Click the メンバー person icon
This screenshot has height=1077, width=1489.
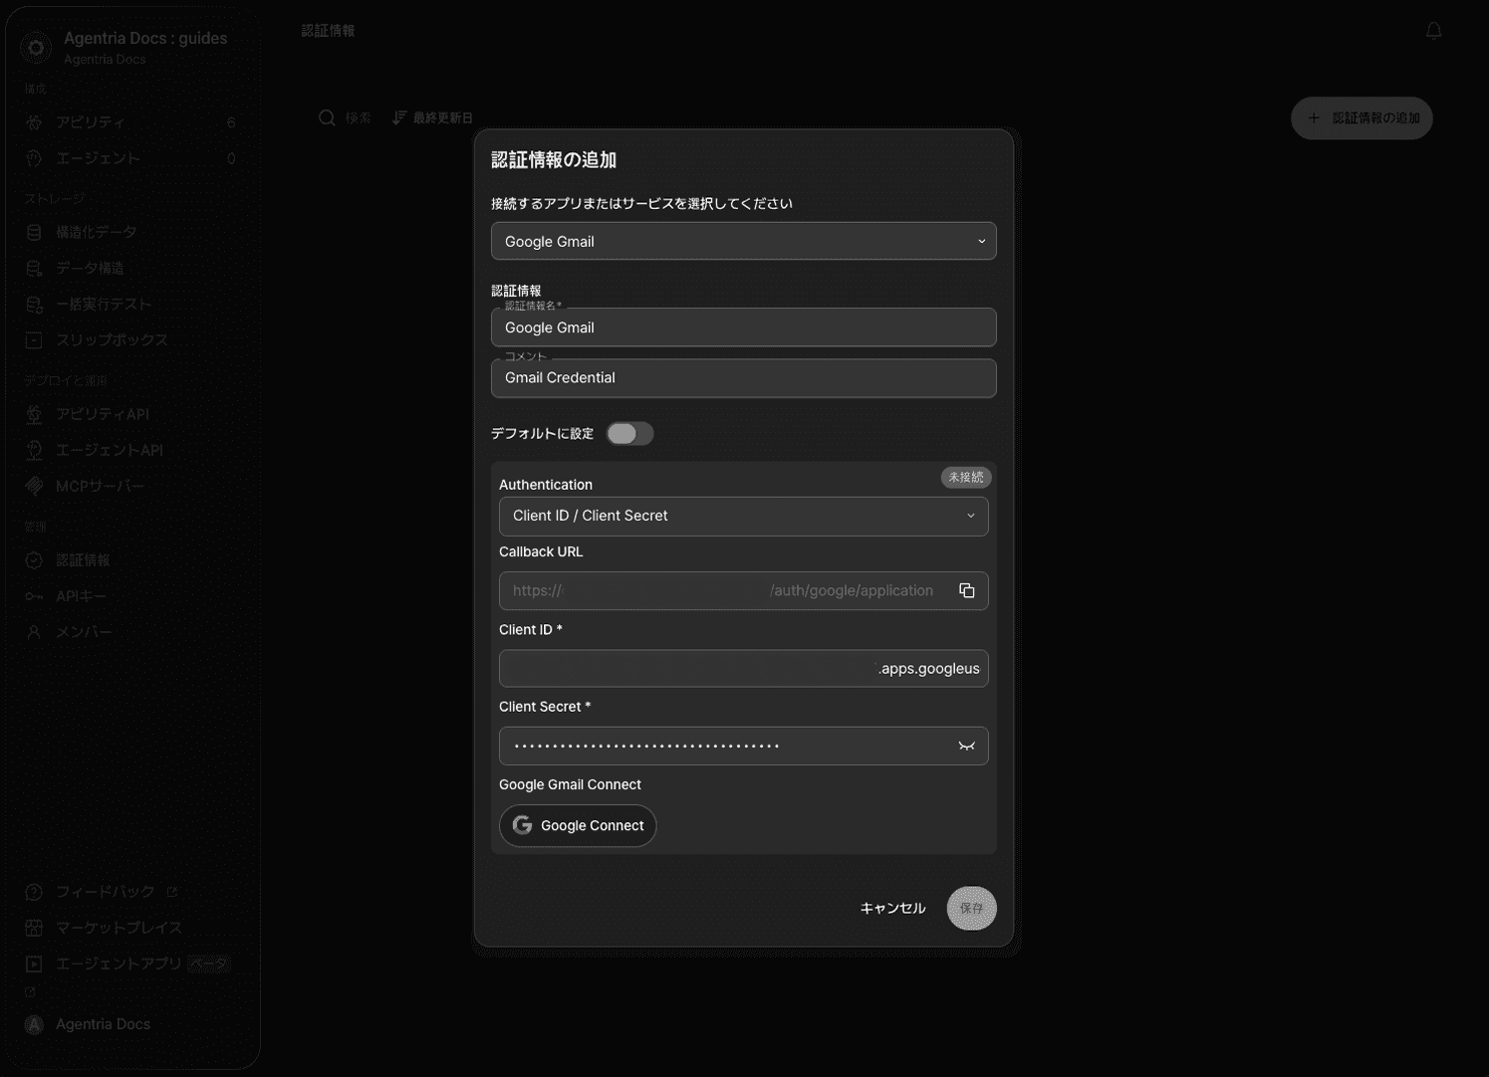coord(34,632)
